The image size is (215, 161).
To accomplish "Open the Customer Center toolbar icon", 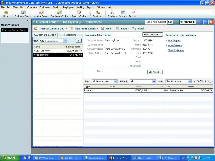I will pos(23,14).
